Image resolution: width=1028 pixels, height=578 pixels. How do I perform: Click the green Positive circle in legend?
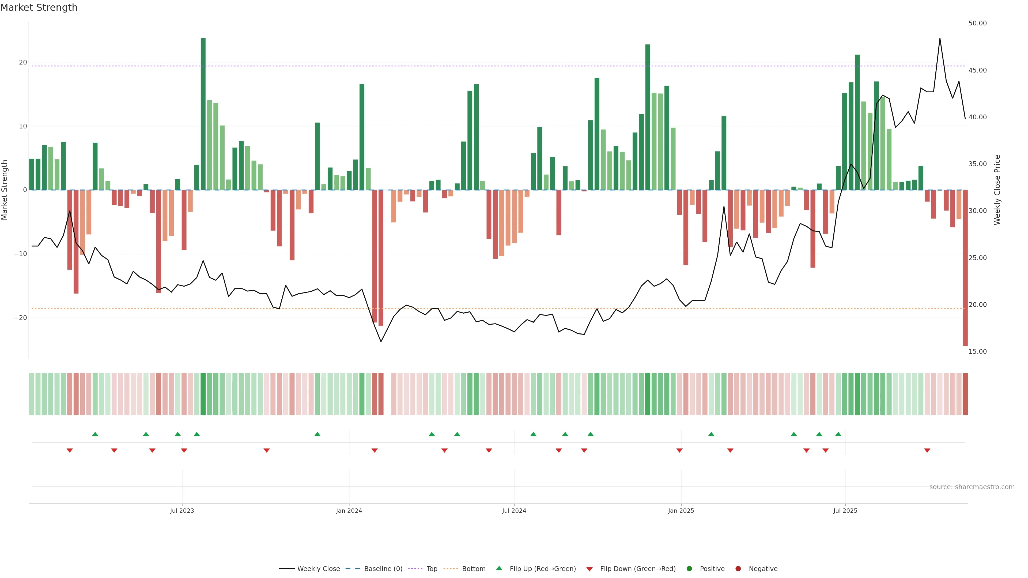click(689, 569)
